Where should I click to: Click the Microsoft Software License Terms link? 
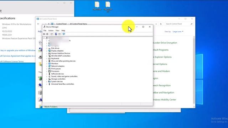tap(12, 62)
